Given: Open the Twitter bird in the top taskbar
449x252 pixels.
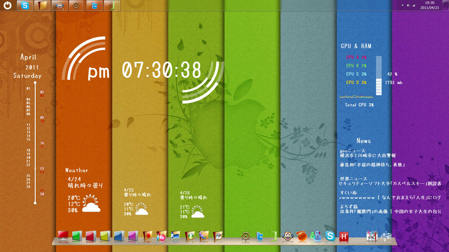Looking at the screenshot, I should (x=95, y=5).
